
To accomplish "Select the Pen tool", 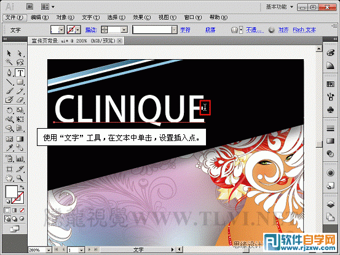I will coord(9,73).
